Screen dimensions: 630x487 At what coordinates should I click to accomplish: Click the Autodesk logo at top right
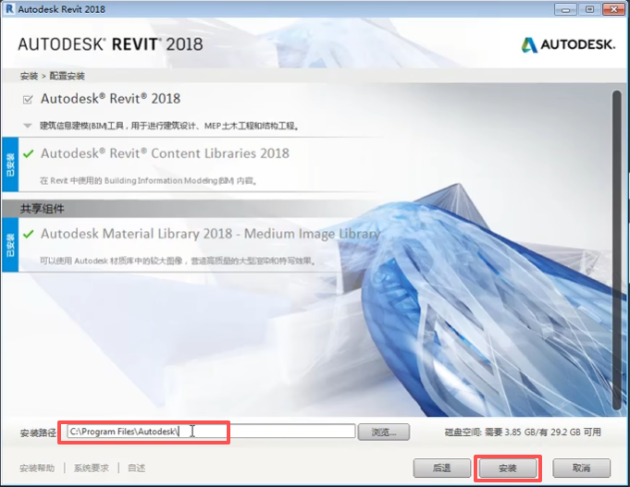coord(567,45)
